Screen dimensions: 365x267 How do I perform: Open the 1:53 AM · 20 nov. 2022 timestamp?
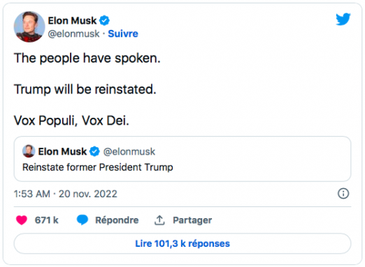tap(65, 194)
